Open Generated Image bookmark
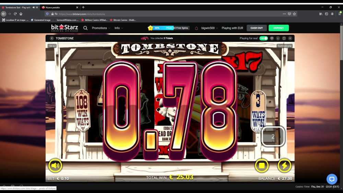Image resolution: width=343 pixels, height=193 pixels. coord(41,20)
